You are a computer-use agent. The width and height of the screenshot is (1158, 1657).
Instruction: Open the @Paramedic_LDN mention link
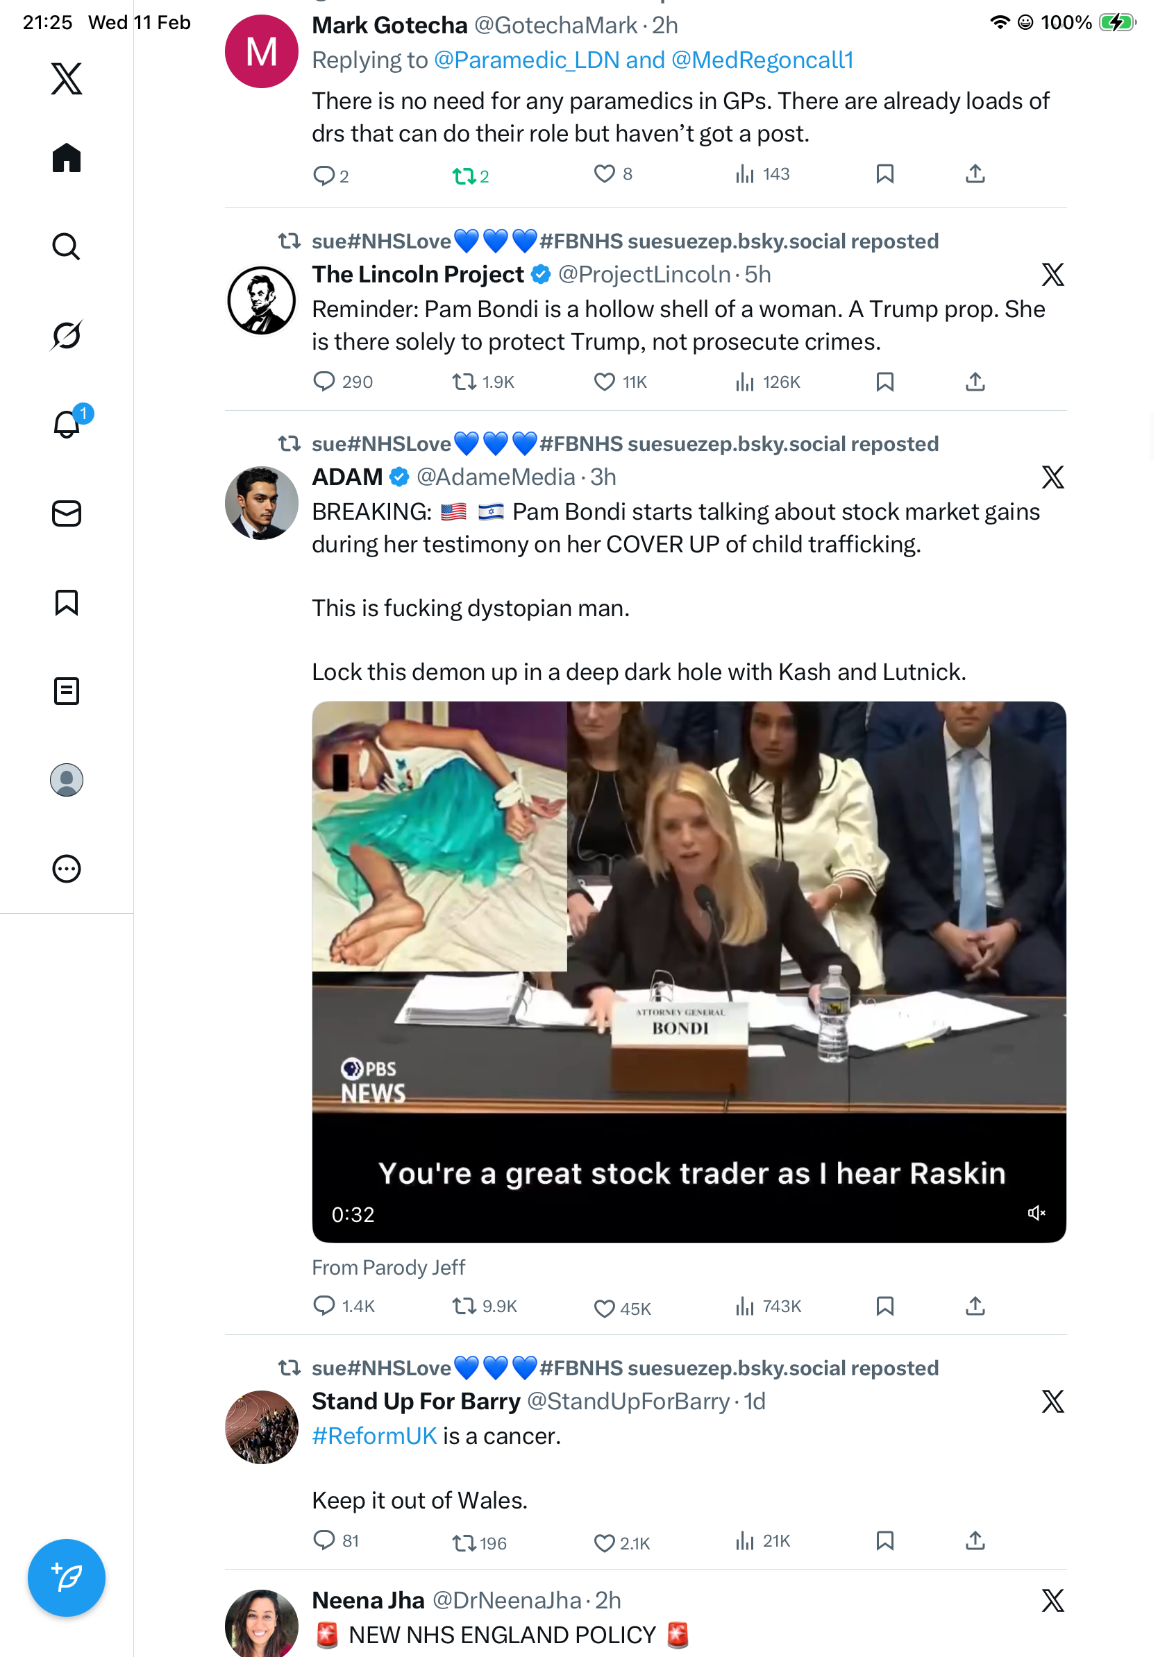(x=526, y=60)
